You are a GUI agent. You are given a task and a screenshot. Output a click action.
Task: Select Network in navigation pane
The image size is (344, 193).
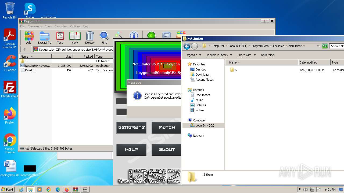(196, 136)
